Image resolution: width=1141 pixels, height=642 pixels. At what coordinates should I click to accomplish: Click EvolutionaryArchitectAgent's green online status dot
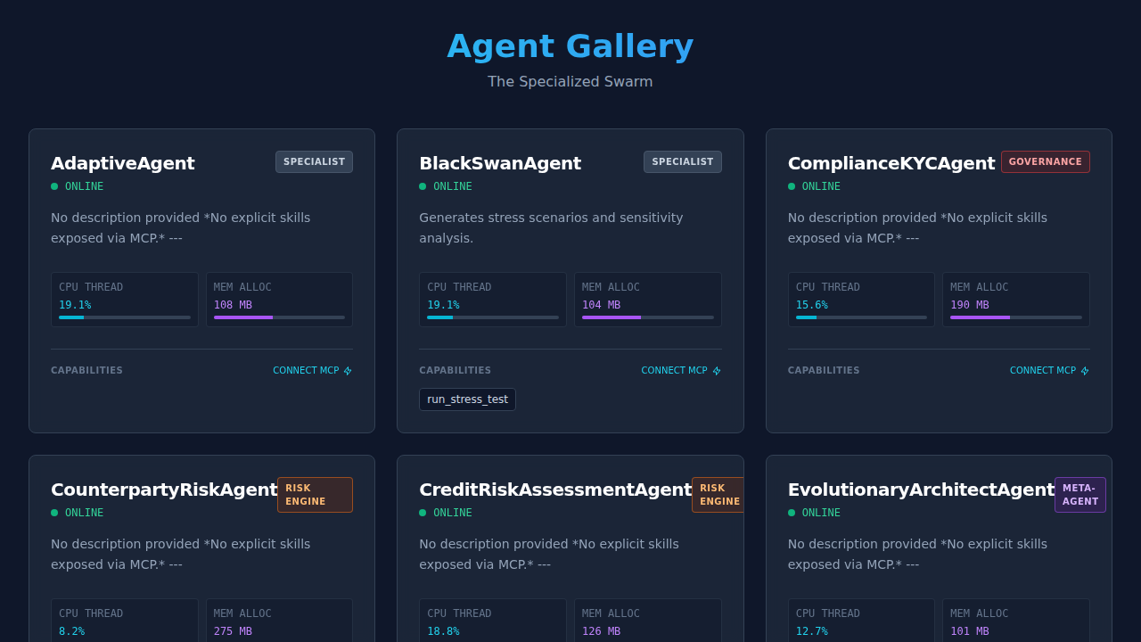[x=792, y=513]
